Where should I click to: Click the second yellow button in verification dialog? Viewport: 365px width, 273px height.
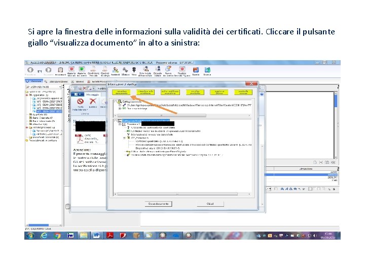point(145,92)
